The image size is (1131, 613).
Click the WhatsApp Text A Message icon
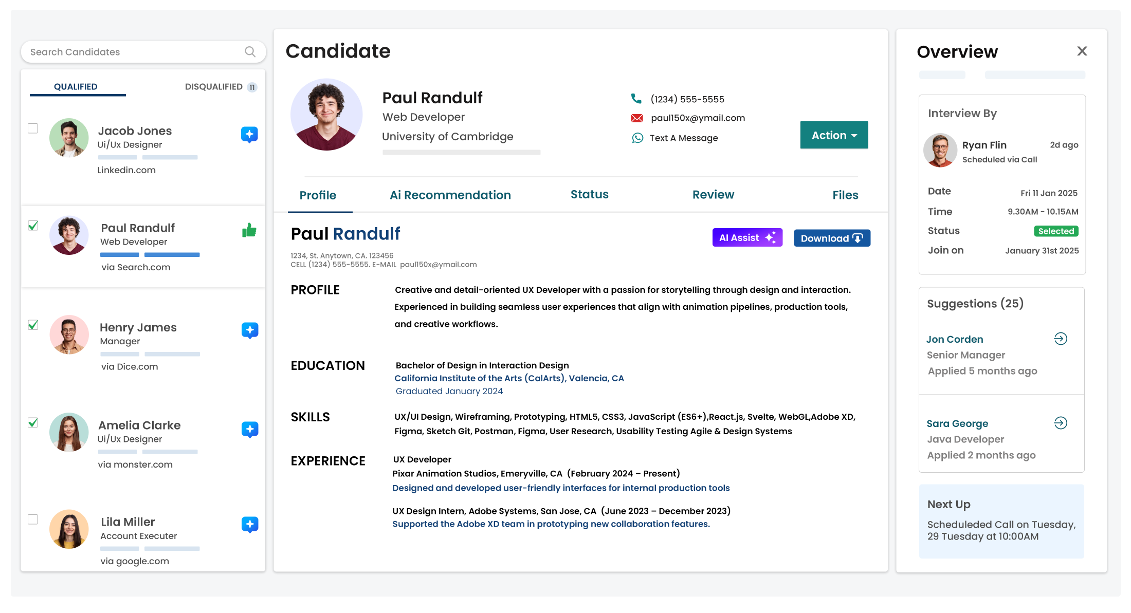pos(637,138)
